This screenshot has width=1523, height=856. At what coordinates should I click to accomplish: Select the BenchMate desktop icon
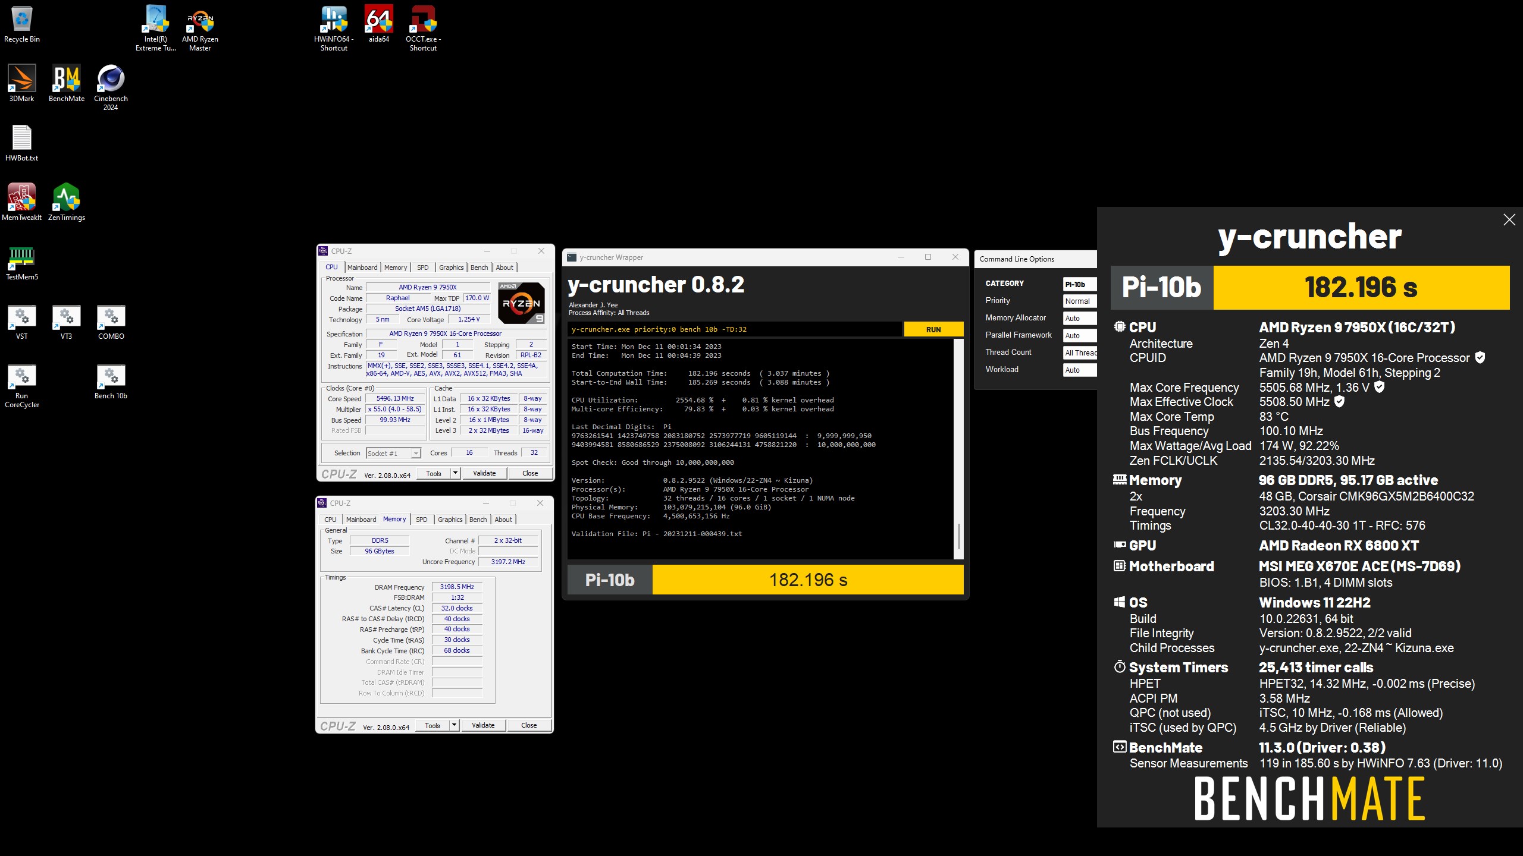67,83
